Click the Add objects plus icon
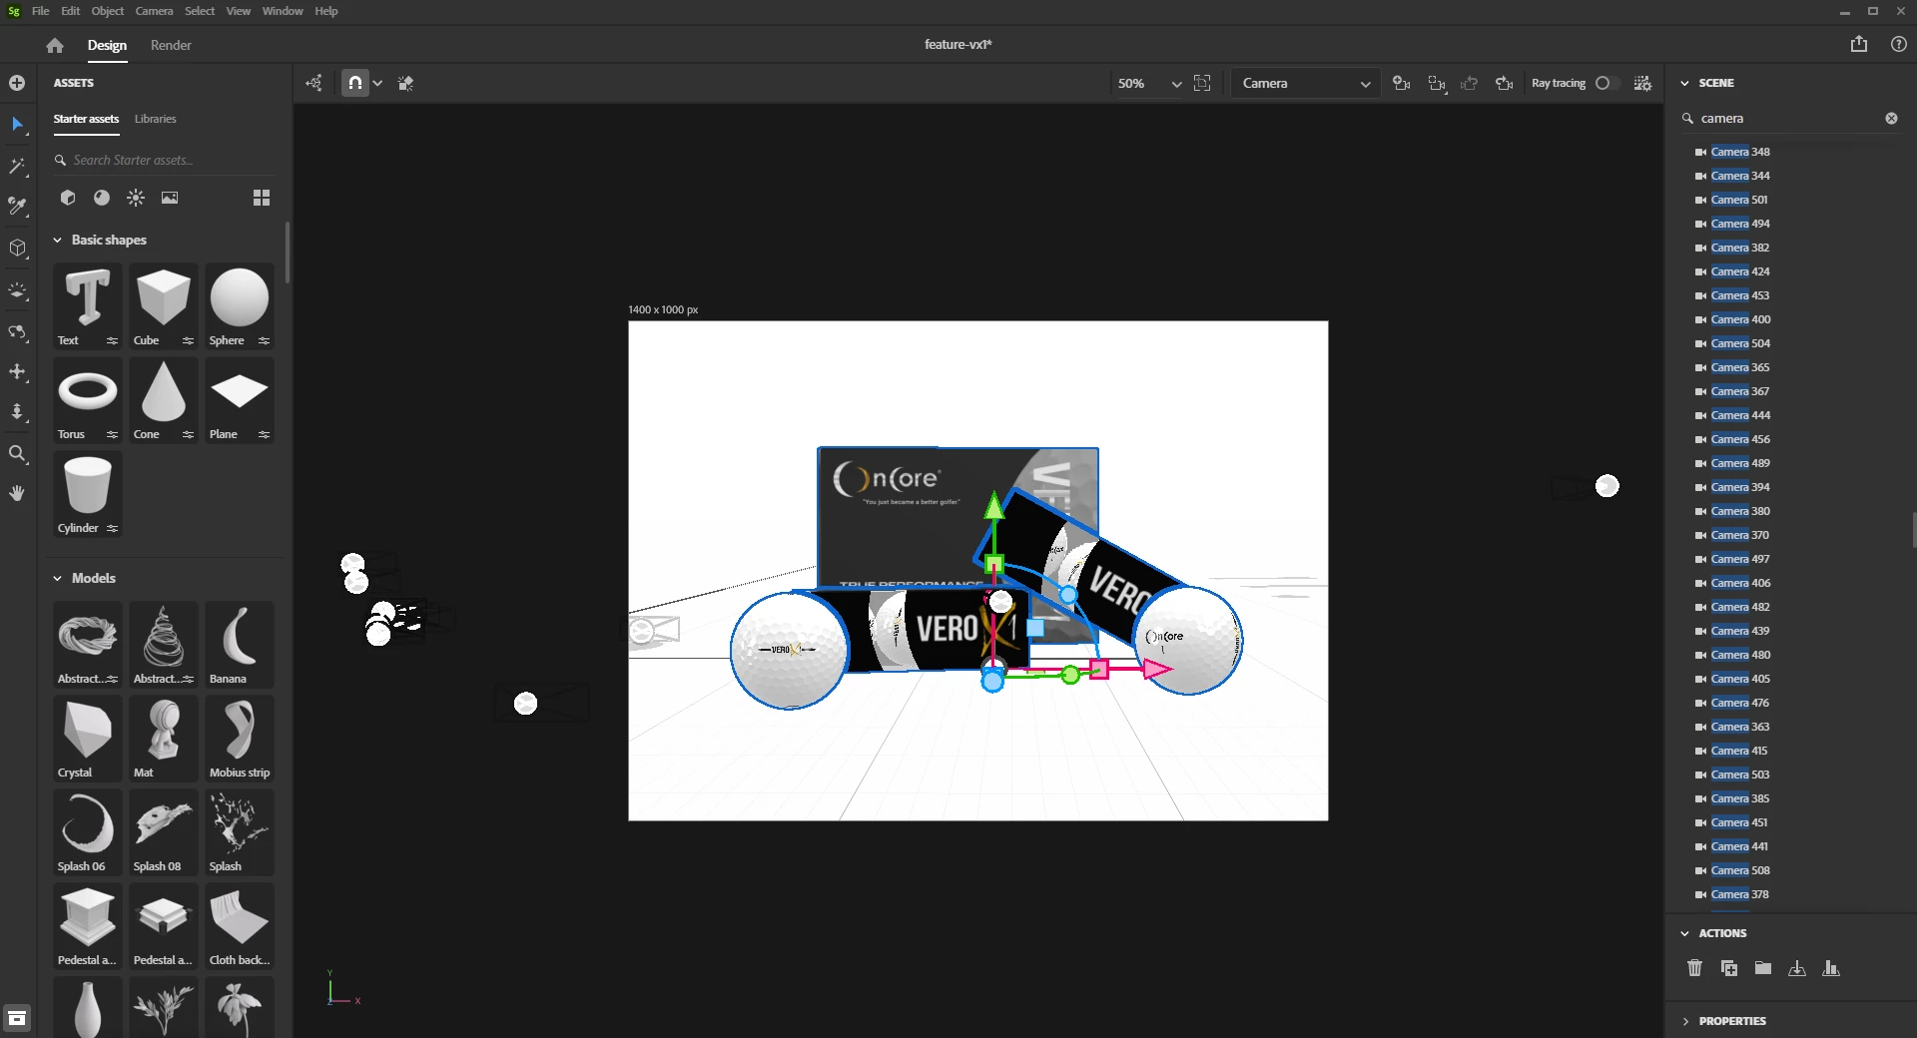This screenshot has height=1038, width=1917. coord(17,83)
